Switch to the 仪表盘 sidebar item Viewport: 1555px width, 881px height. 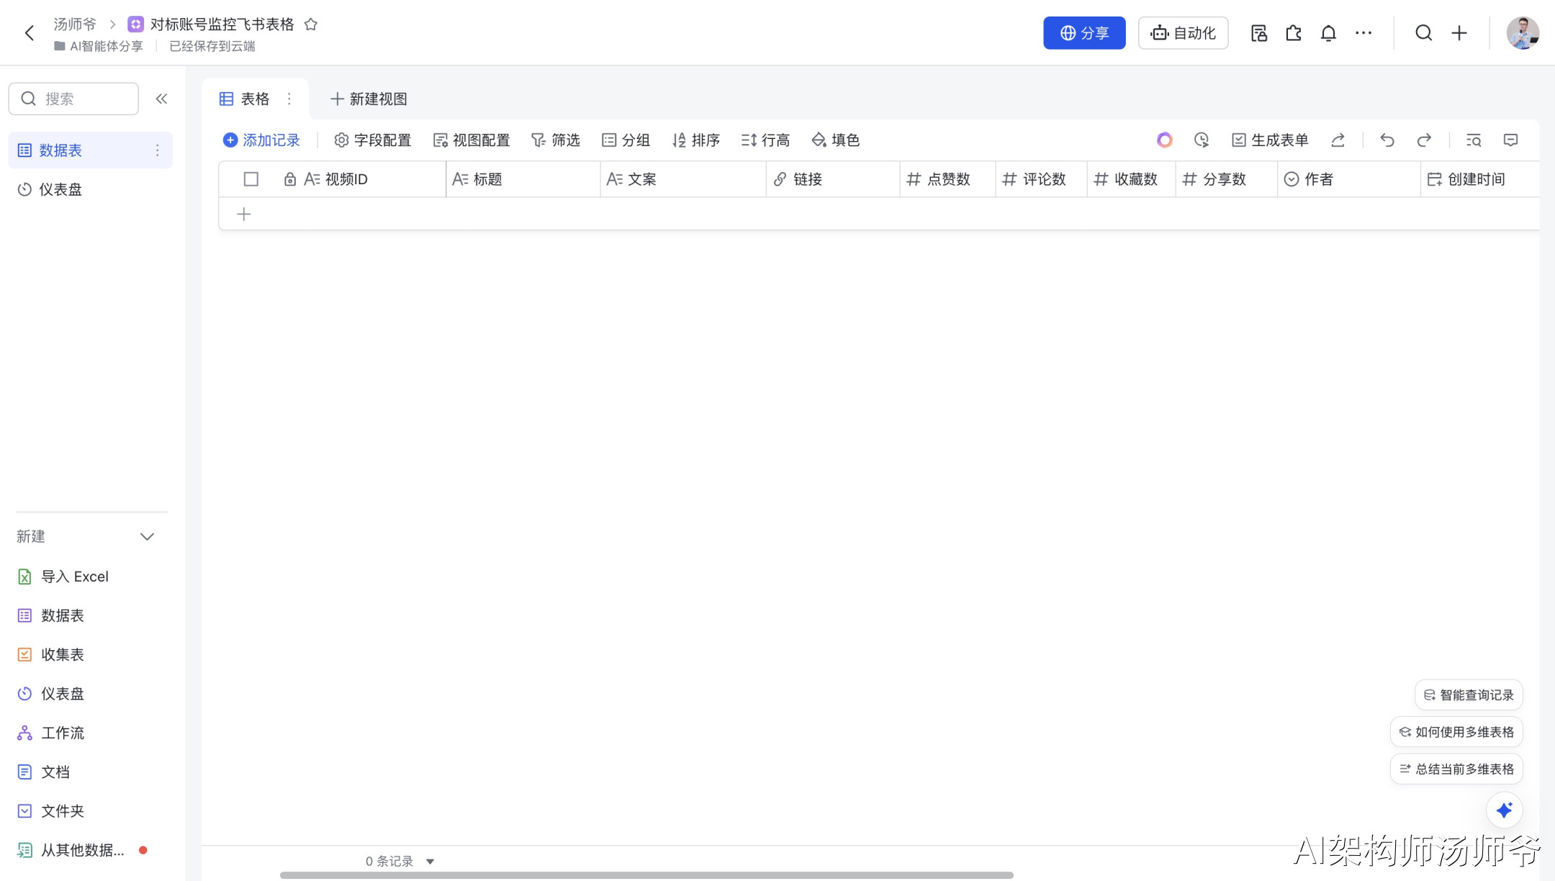point(60,189)
